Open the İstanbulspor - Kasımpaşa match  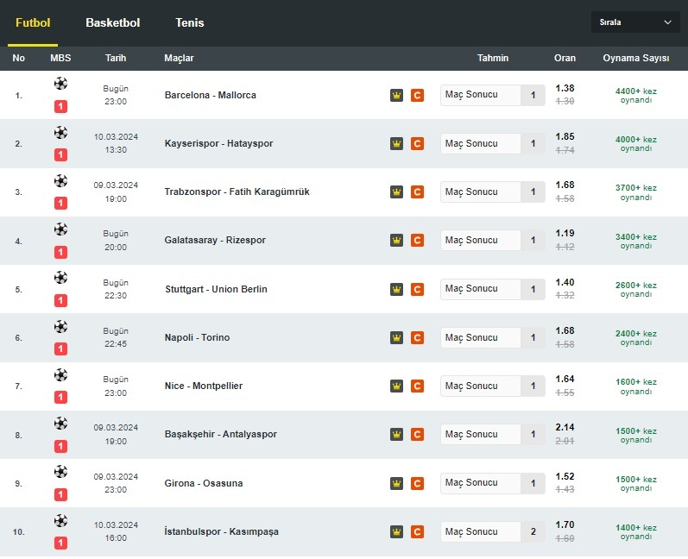pos(222,531)
